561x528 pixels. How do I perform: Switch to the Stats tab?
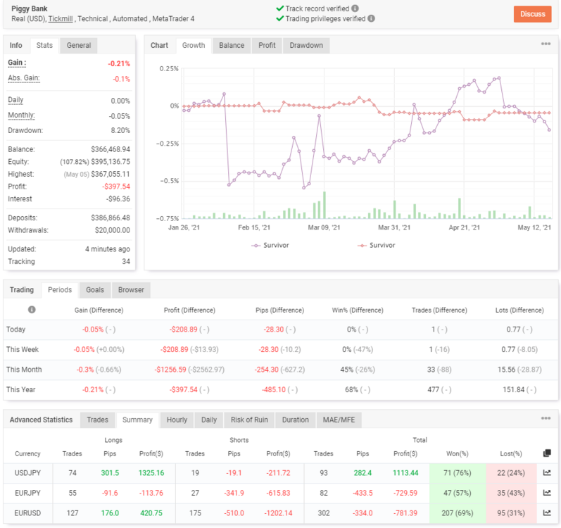tap(44, 46)
